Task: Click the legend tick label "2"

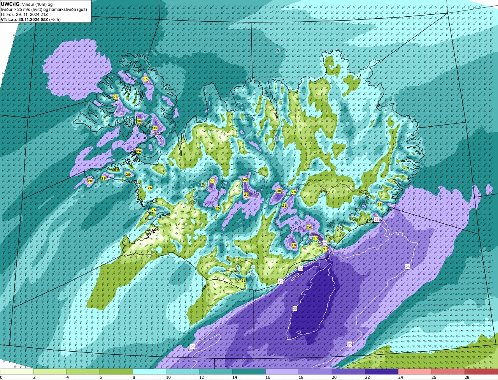Action: click(x=34, y=377)
